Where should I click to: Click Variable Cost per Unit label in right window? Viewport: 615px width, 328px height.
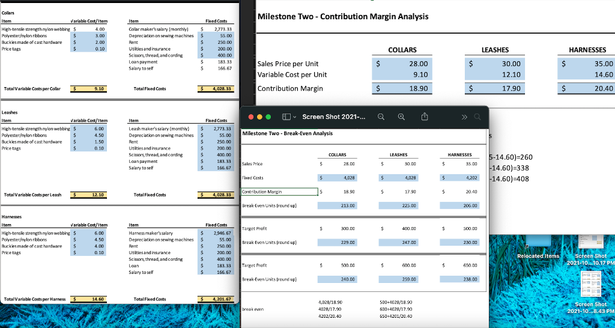(292, 74)
